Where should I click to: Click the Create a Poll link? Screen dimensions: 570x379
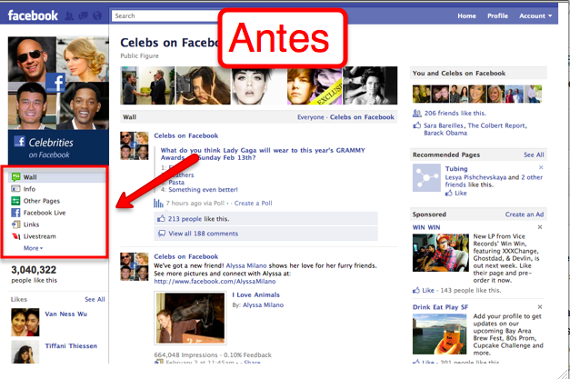click(x=253, y=203)
